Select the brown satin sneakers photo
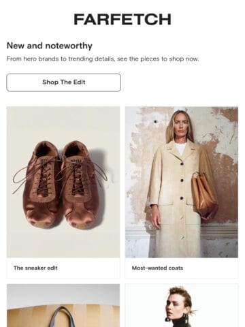245x327 pixels. coord(63,182)
